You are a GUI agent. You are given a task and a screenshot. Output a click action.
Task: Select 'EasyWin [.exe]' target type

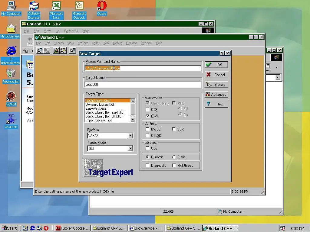point(97,108)
